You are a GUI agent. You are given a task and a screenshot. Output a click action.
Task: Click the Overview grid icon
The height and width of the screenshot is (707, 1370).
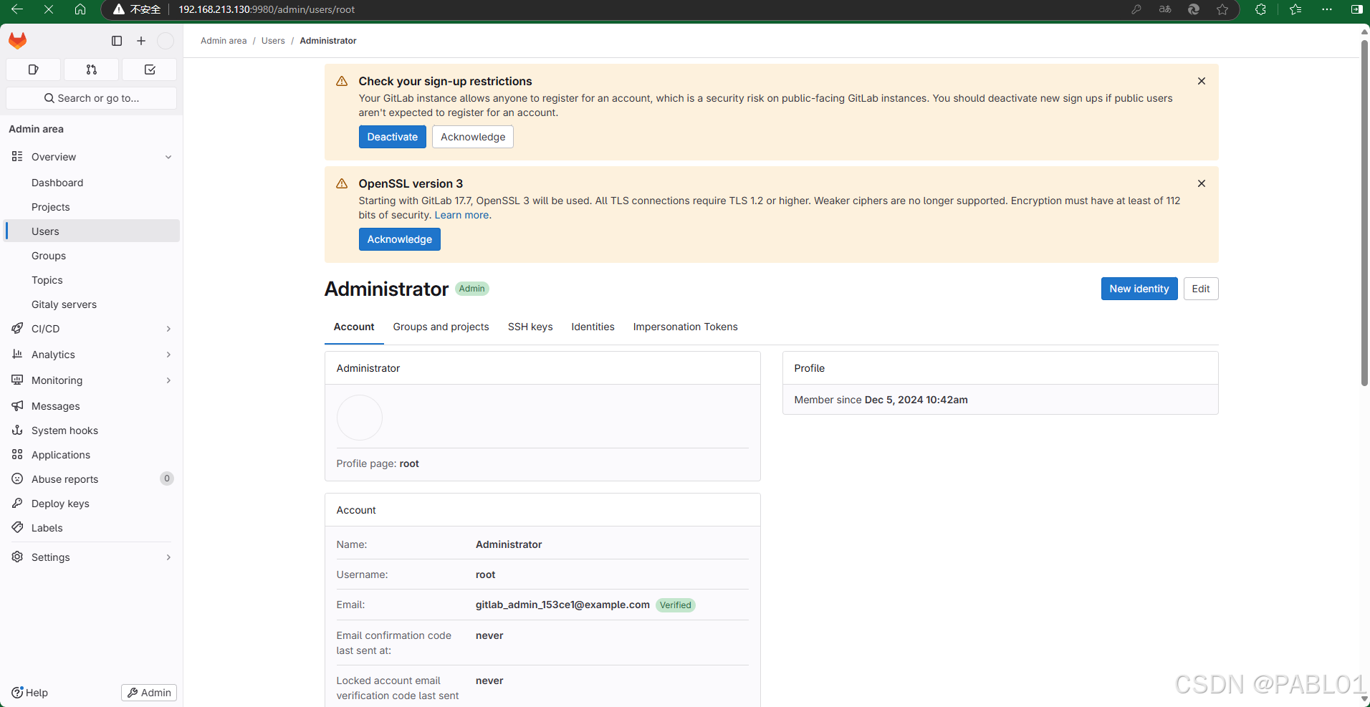coord(17,156)
